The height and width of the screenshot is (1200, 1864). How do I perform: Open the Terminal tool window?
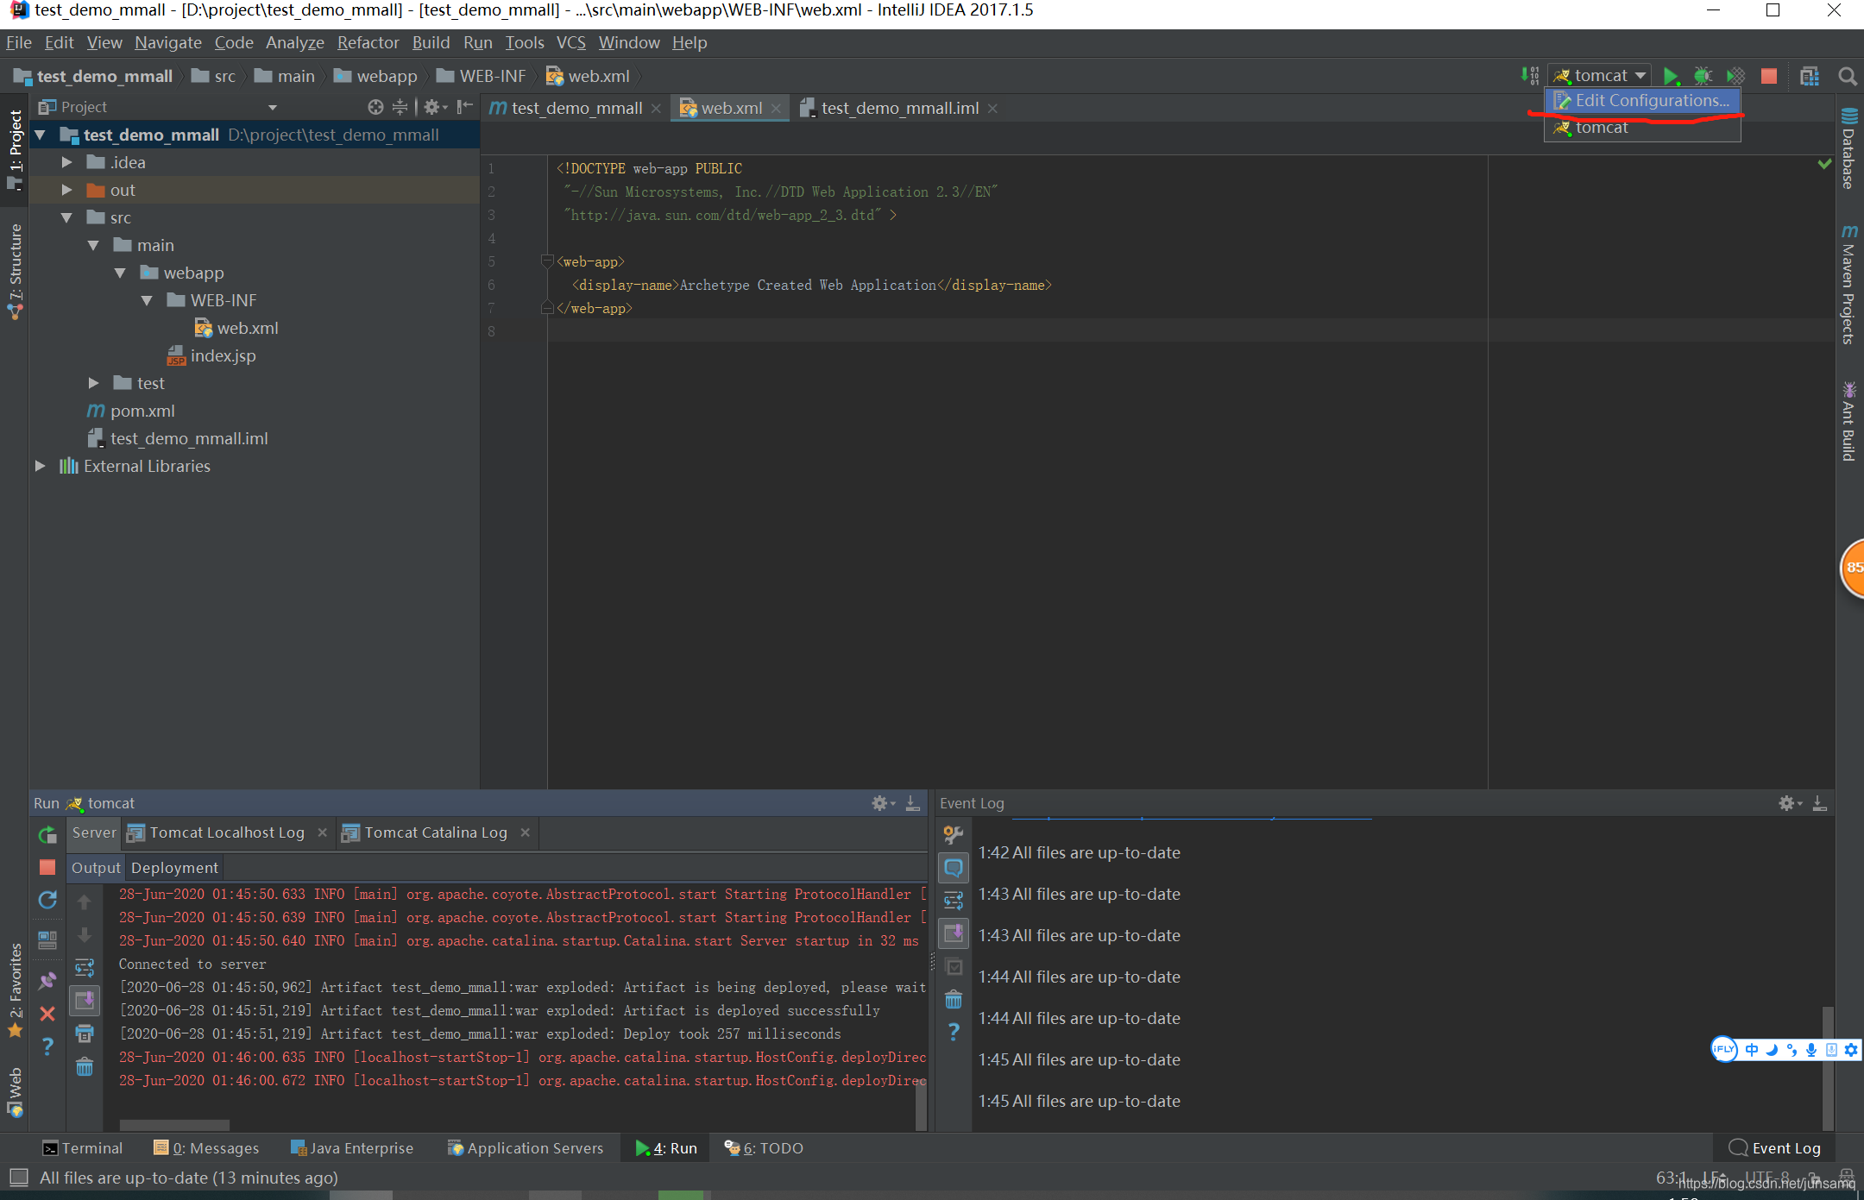pos(83,1148)
